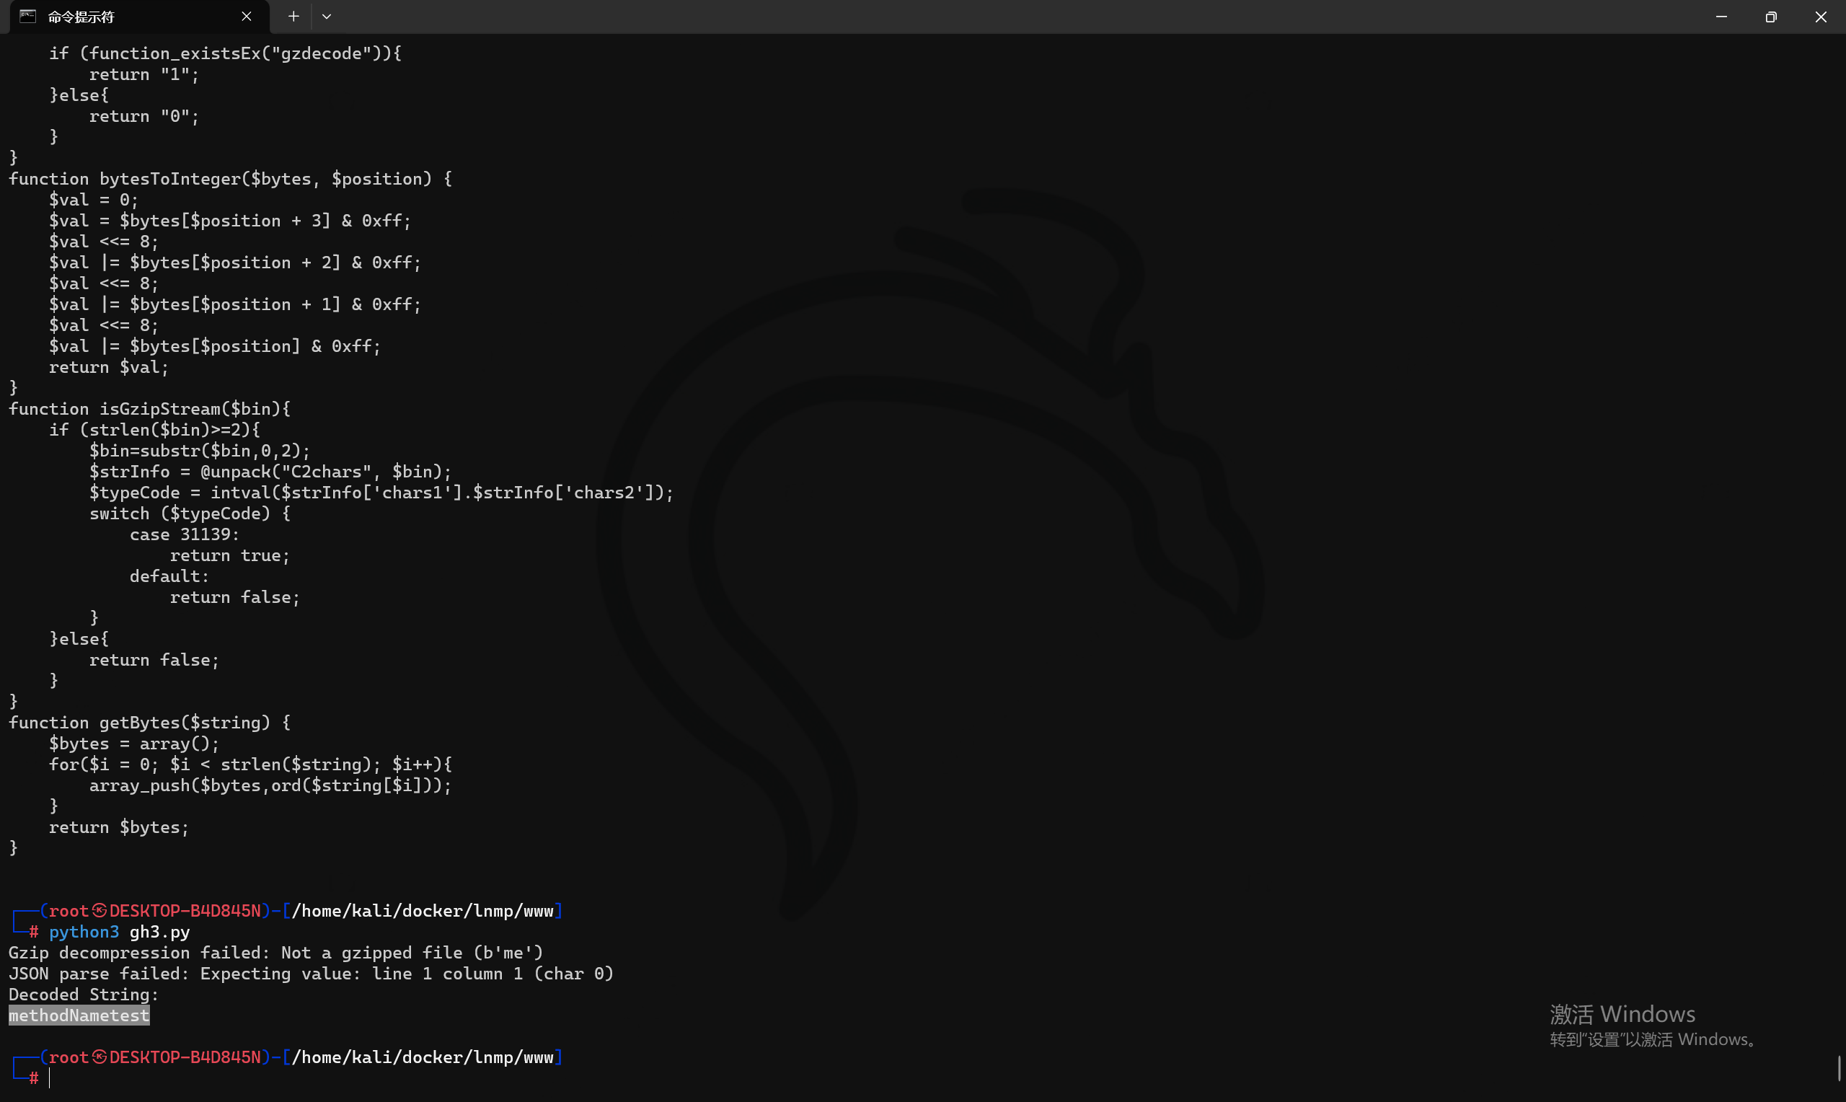
Task: Click the Kali symbol in the first prompt
Action: click(100, 910)
